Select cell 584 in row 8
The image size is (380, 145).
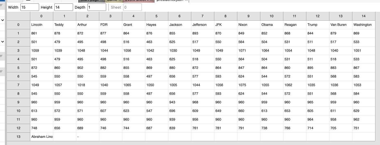pos(364,94)
